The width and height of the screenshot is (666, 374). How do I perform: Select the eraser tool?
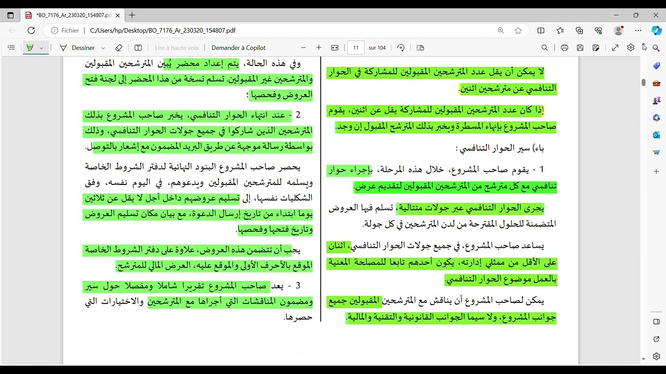(x=119, y=48)
